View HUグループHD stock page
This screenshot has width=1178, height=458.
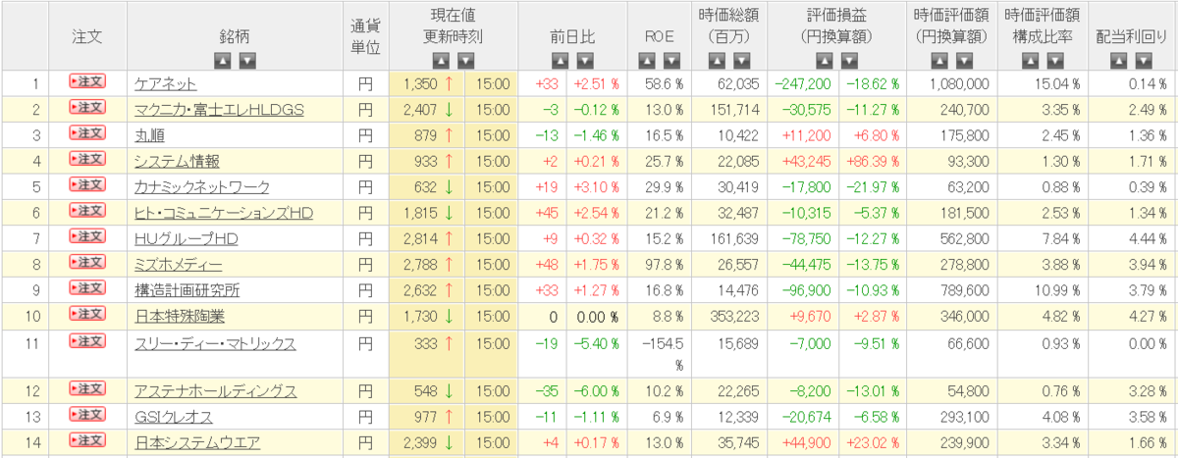[x=187, y=238]
